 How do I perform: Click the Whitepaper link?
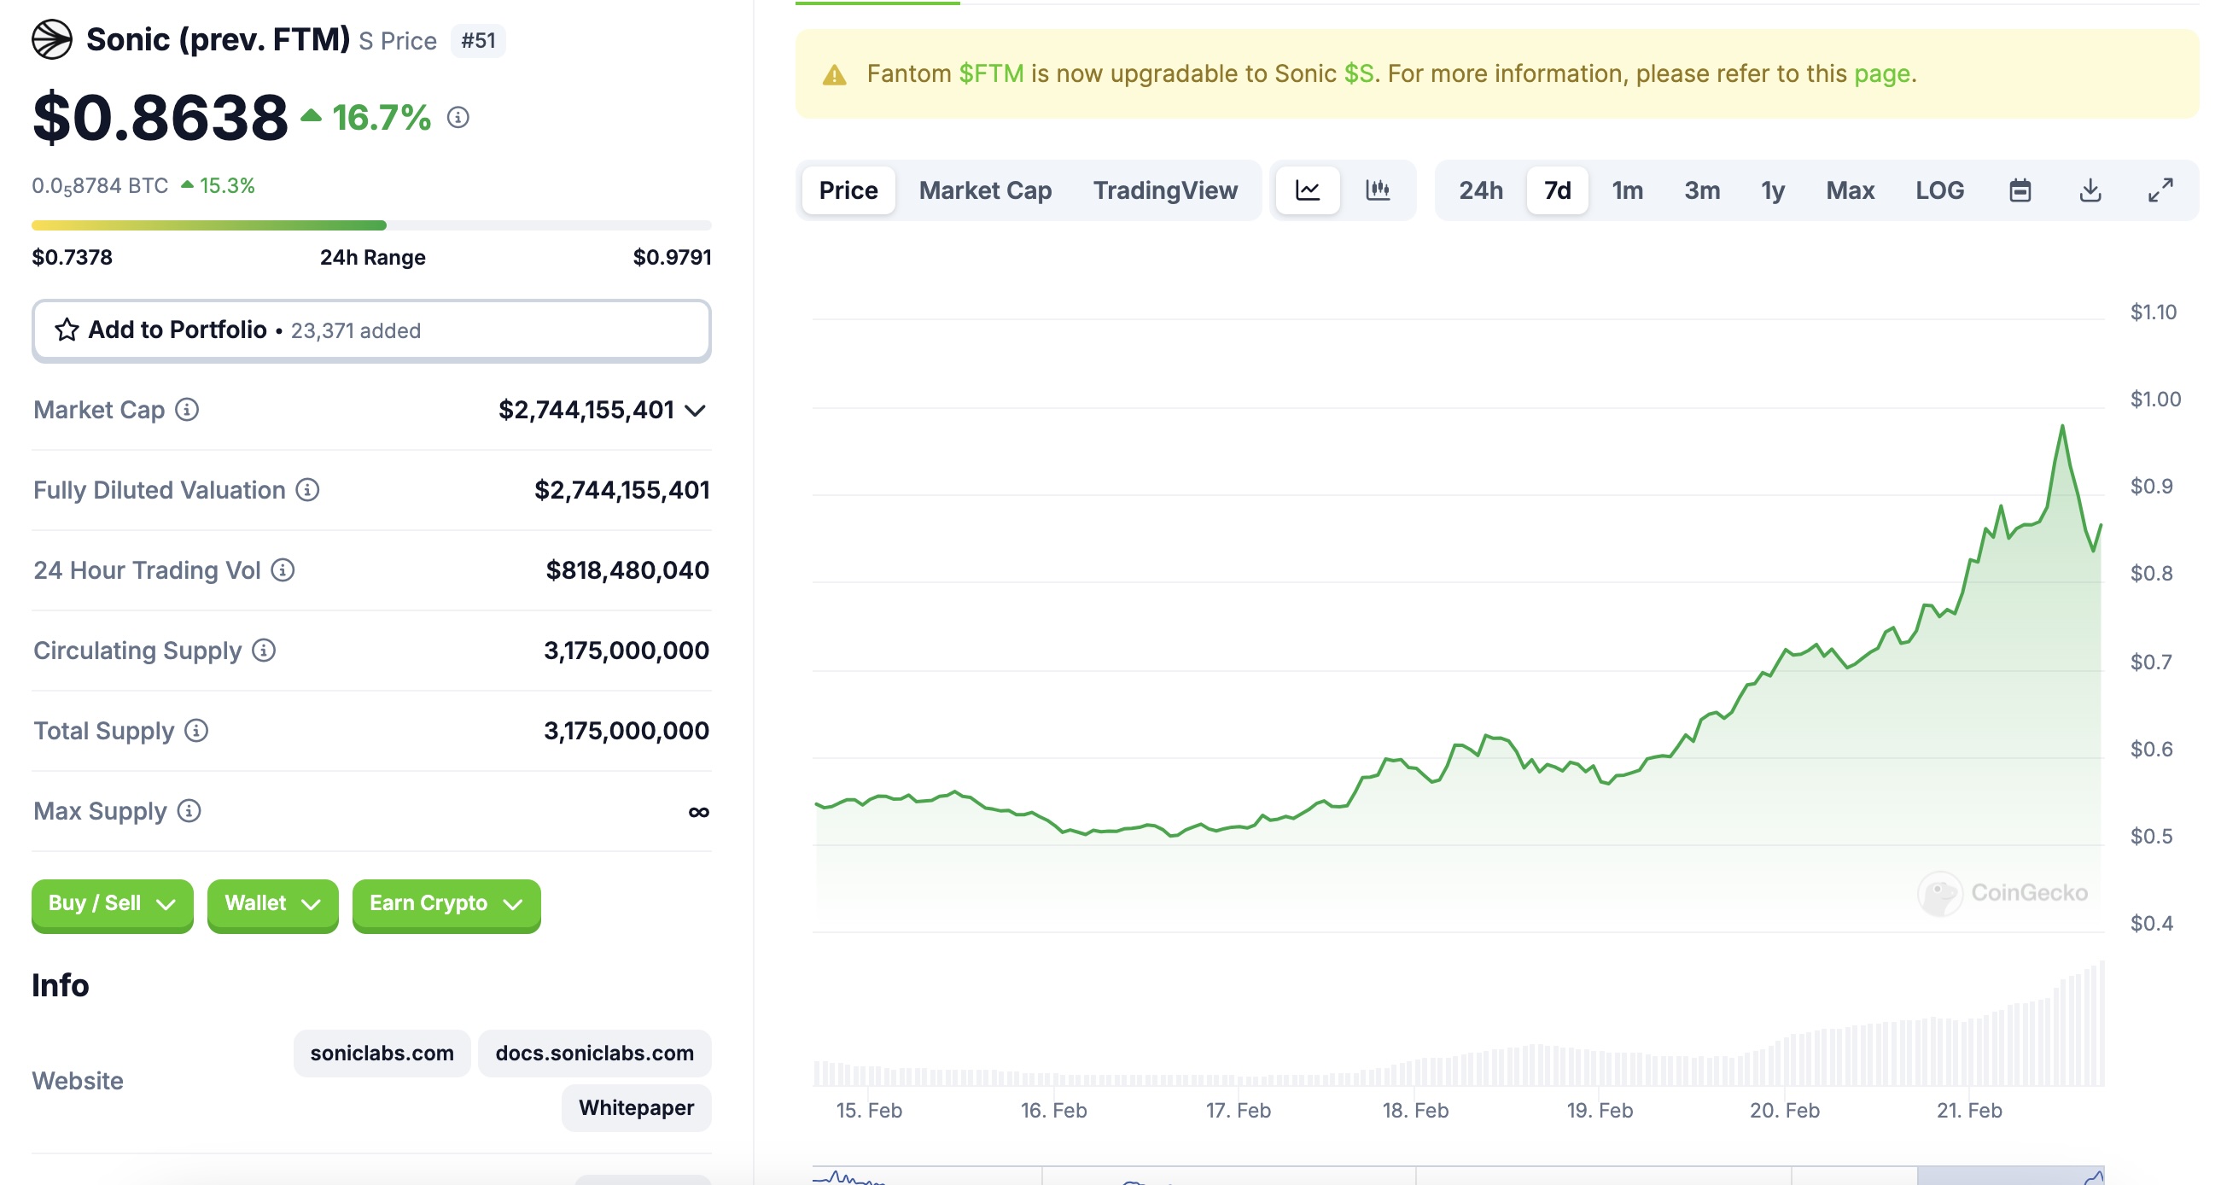pos(636,1107)
